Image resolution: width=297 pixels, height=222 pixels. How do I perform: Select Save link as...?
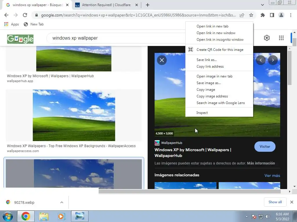click(219, 60)
